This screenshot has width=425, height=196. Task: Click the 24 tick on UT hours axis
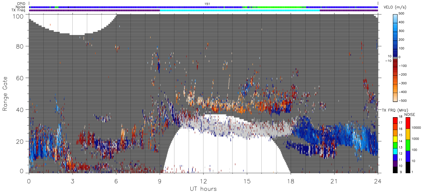pyautogui.click(x=378, y=181)
